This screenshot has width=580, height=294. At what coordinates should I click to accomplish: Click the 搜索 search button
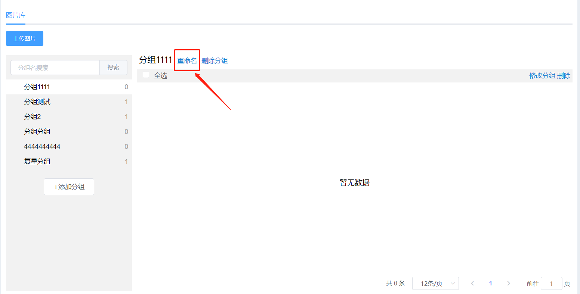pos(113,68)
